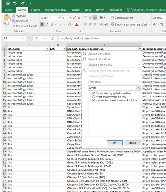The image size is (166, 192).
Task: Sort column with Seřadit od Z do A
Action: tap(99, 59)
